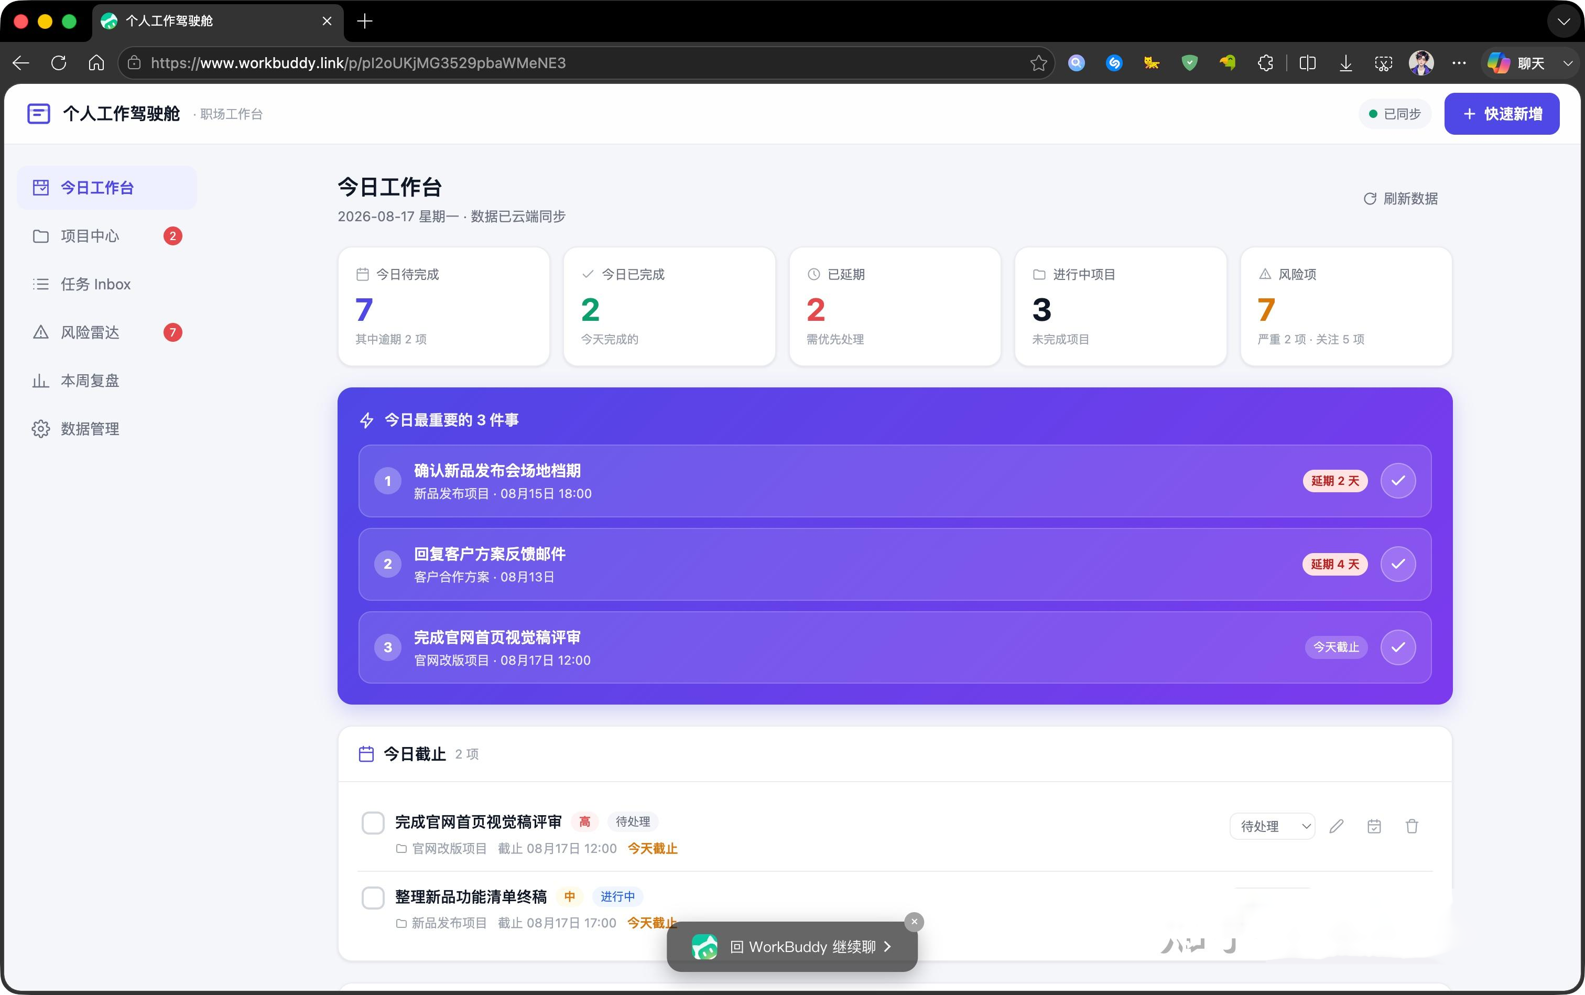1585x995 pixels.
Task: Click the browser back arrow
Action: point(21,63)
